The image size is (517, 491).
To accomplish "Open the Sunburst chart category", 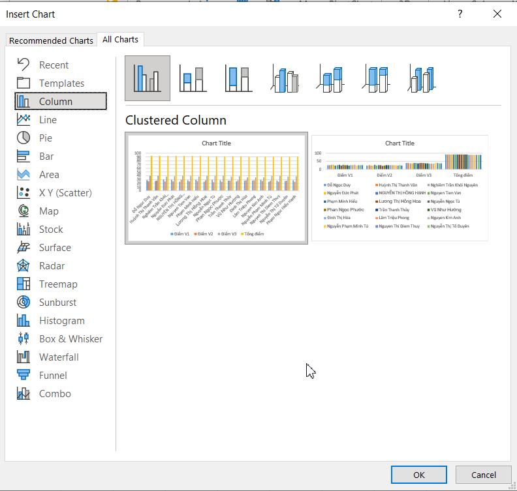I will point(57,303).
